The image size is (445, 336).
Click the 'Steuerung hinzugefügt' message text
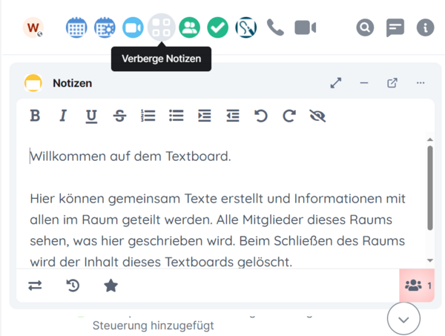click(154, 326)
